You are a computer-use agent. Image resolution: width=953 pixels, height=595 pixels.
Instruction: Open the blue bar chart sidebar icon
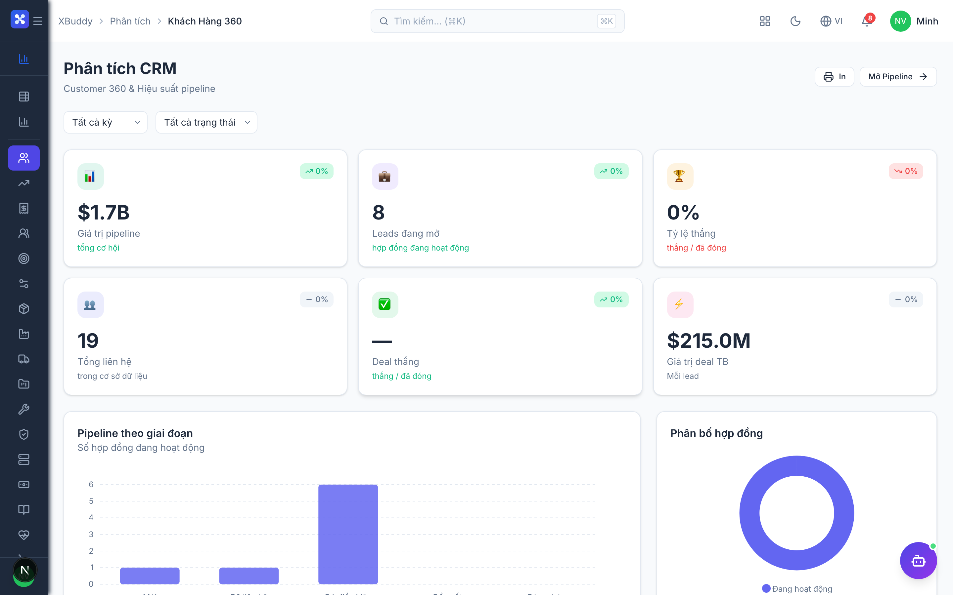pyautogui.click(x=23, y=59)
